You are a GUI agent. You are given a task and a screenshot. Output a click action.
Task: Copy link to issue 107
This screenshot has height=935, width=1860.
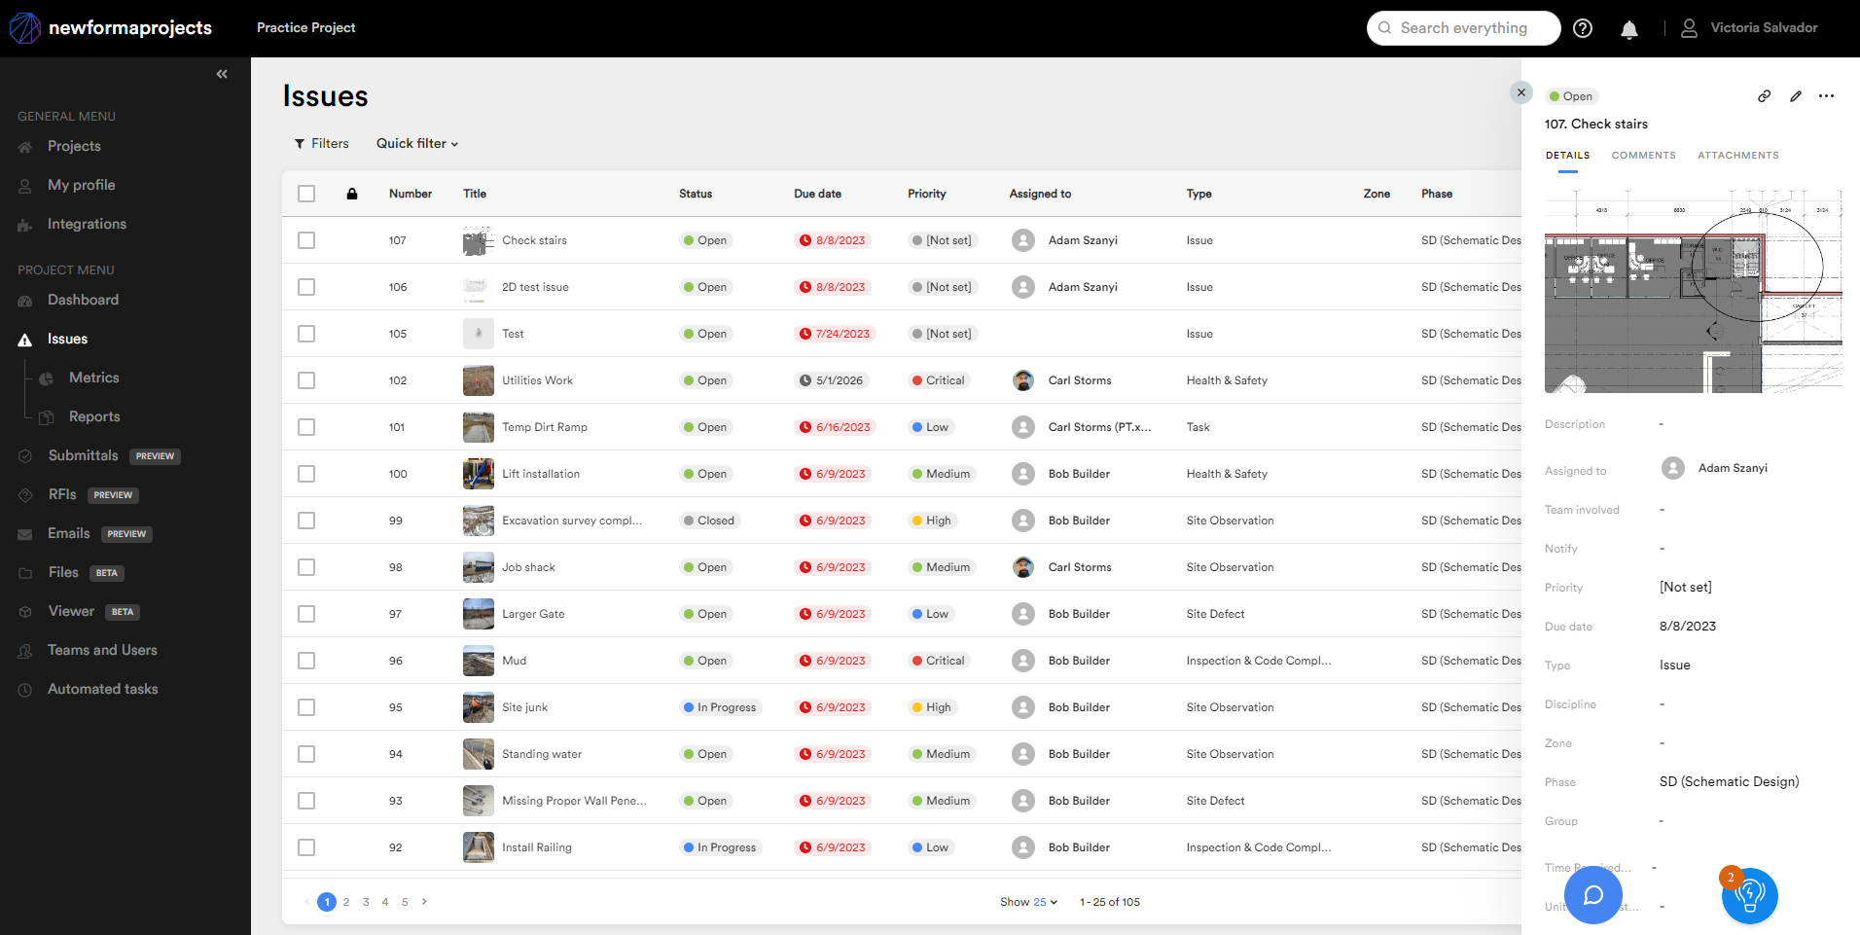1764,96
